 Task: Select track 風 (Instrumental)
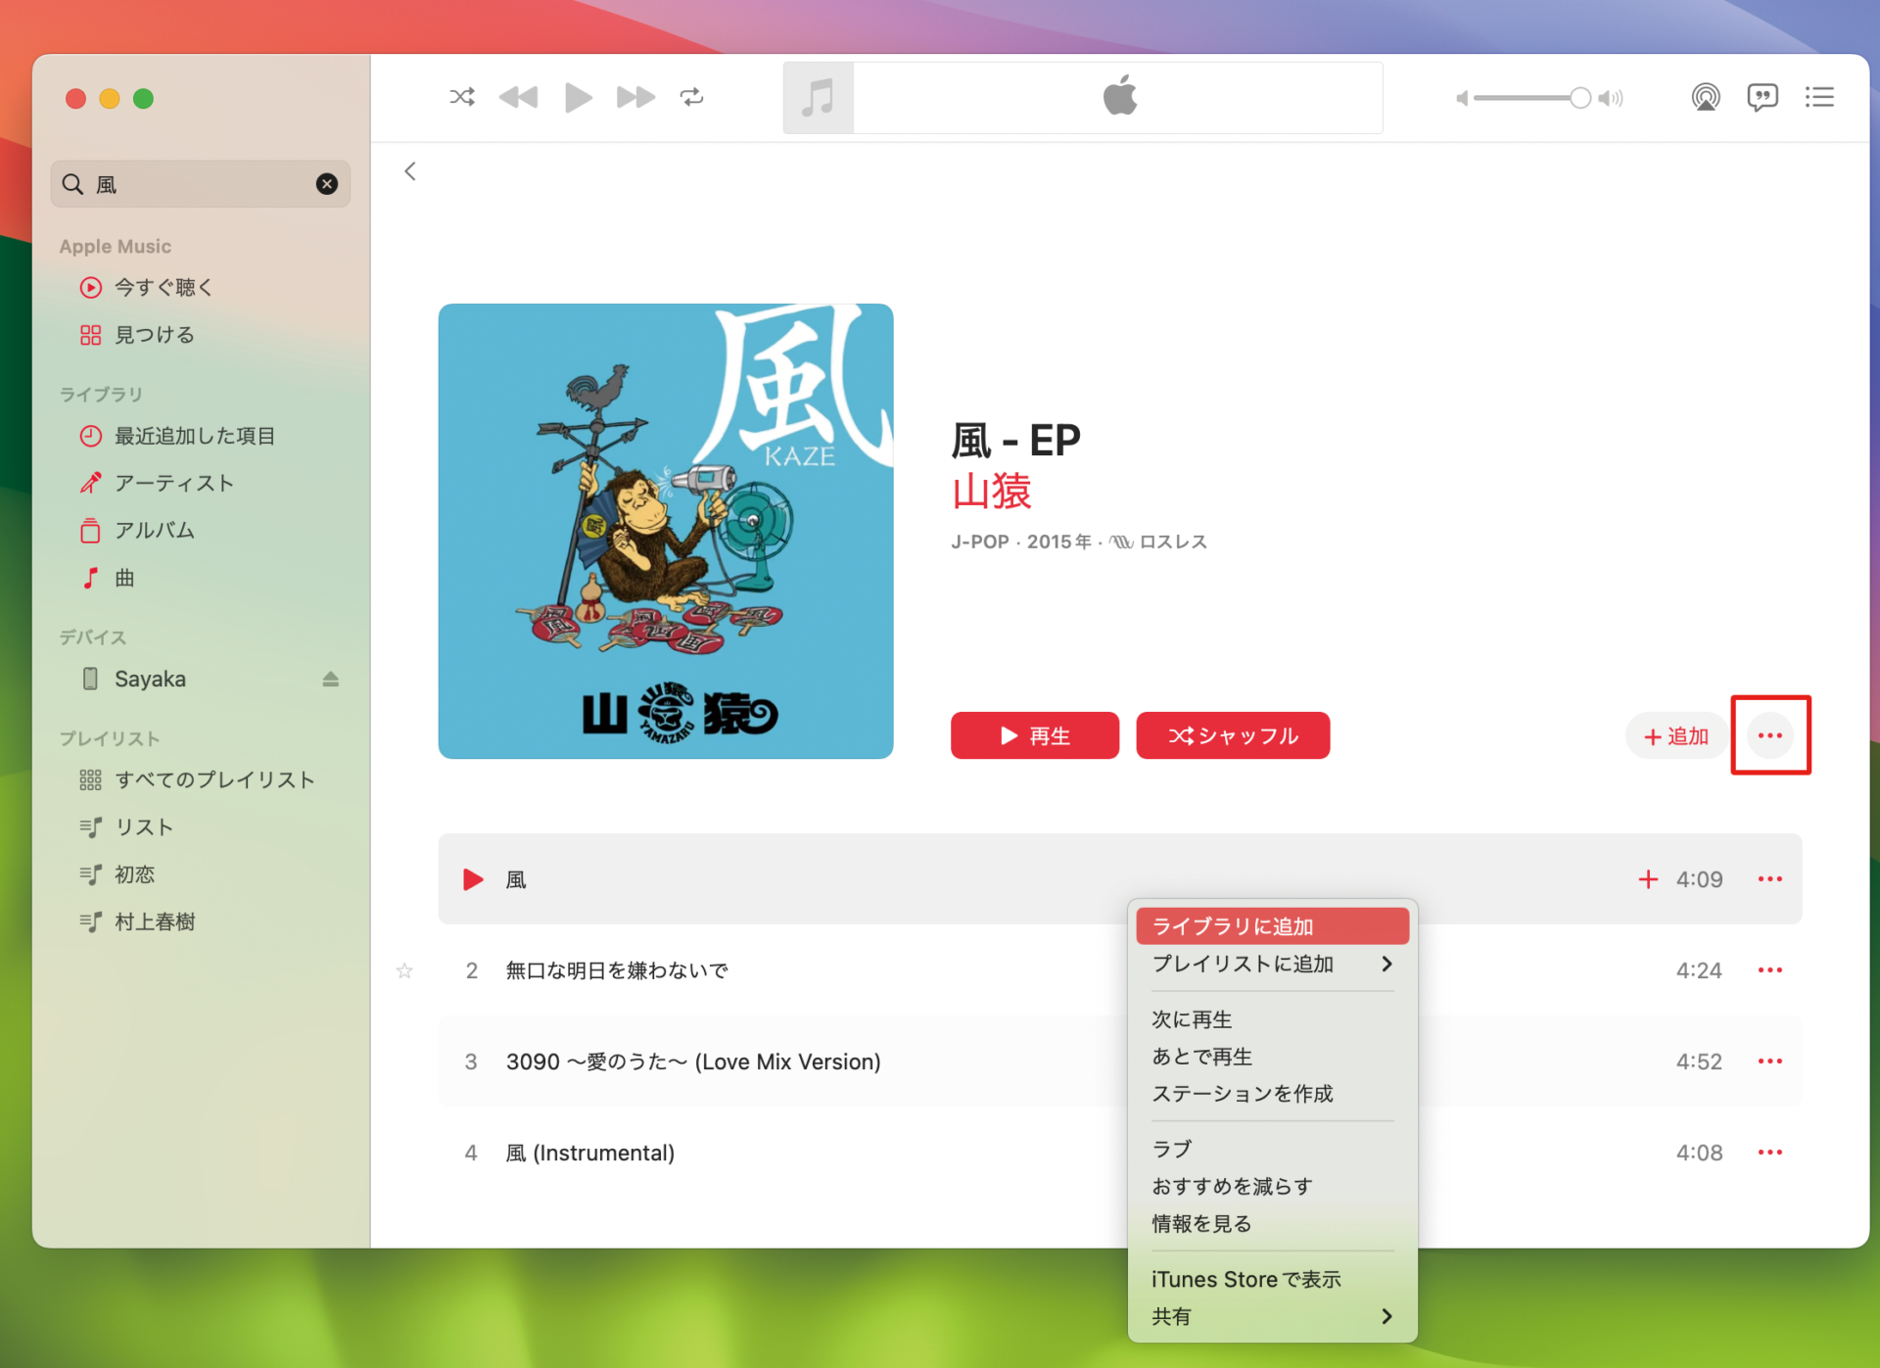(1120, 1153)
